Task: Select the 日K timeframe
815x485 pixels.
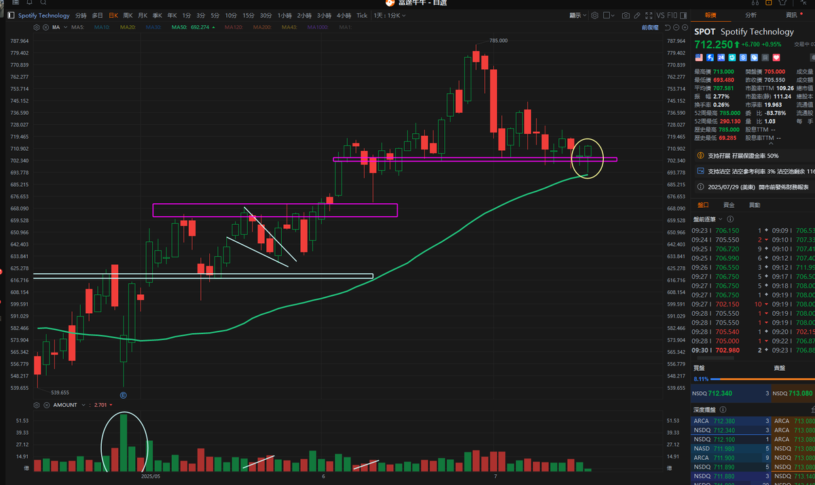Action: (113, 15)
